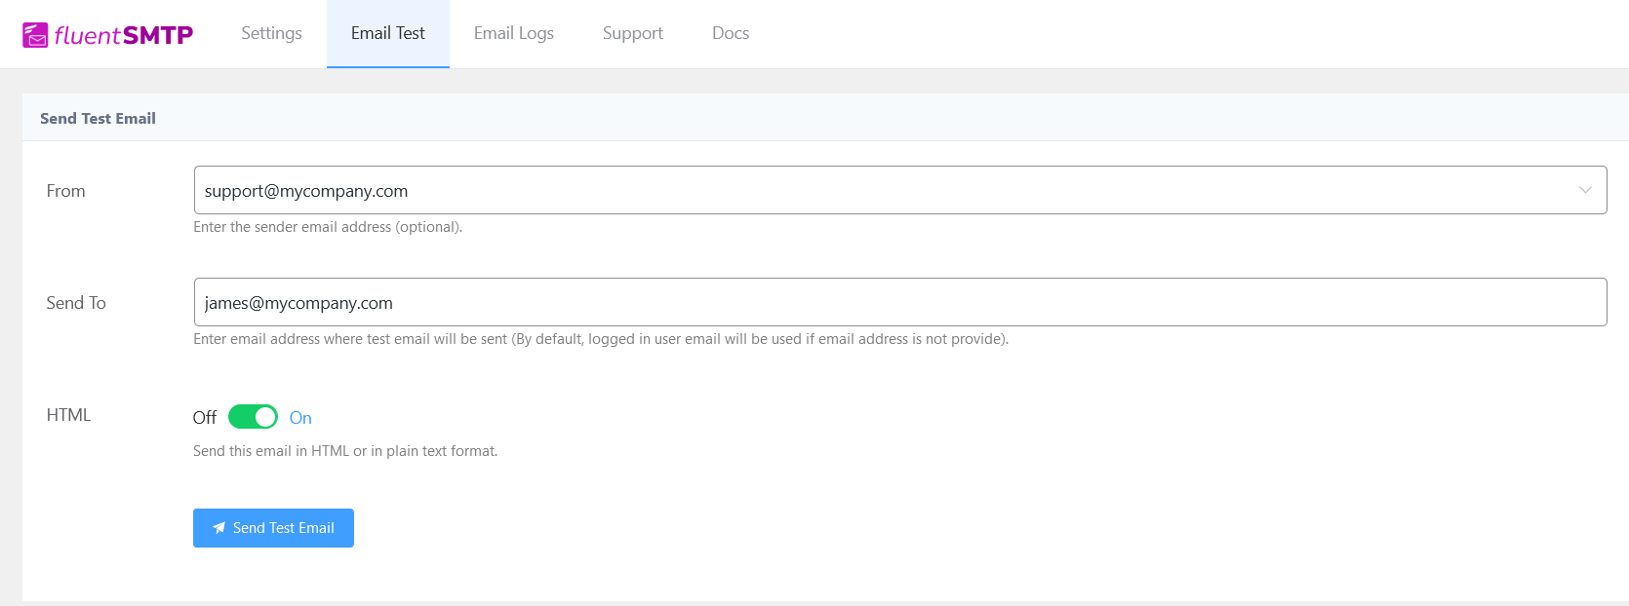Click the From field showing support@mycompany.com
This screenshot has height=606, width=1629.
tap(899, 190)
